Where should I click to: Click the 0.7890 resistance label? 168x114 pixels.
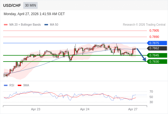point(154,37)
